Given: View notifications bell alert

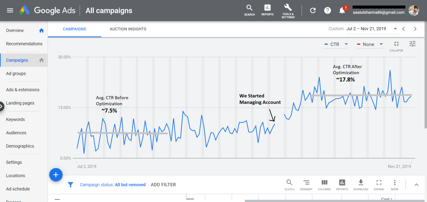Looking at the screenshot, I should tap(342, 10).
